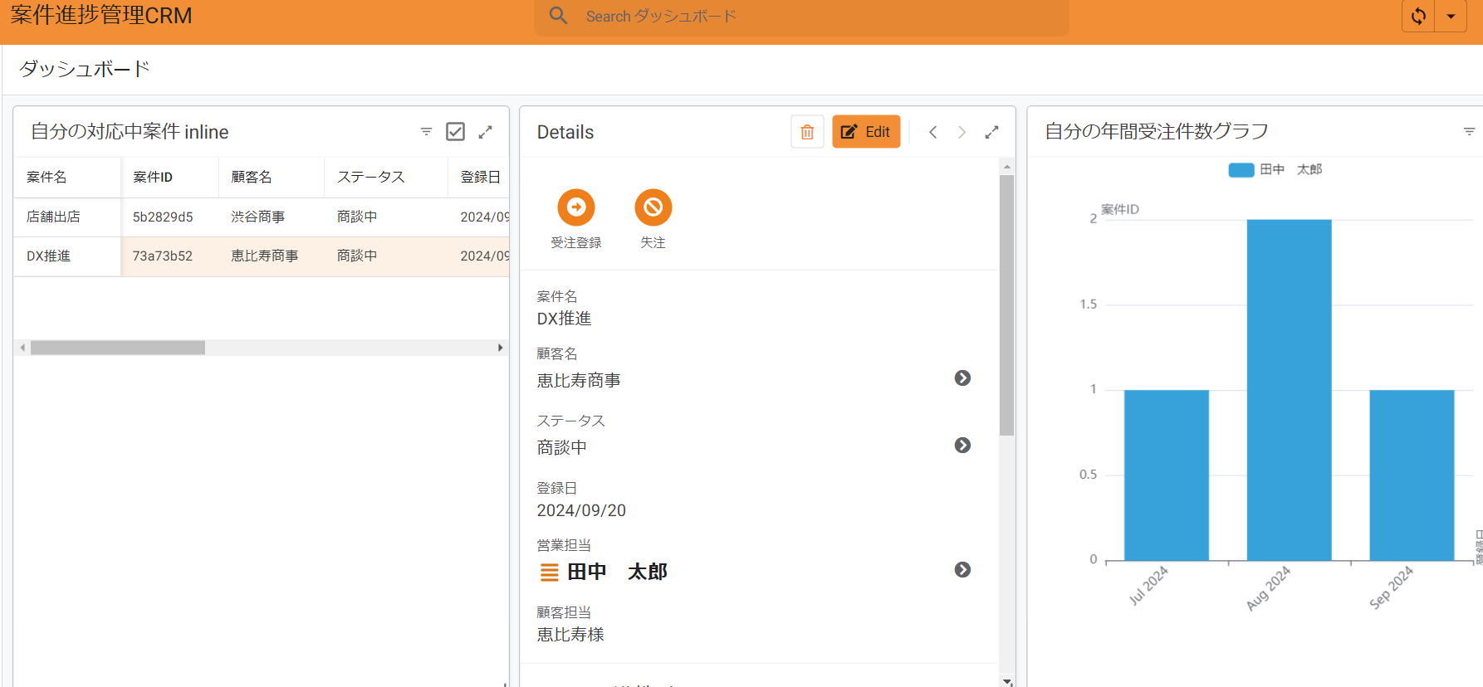
Task: Click the Aug 2024 bar
Action: click(x=1289, y=390)
